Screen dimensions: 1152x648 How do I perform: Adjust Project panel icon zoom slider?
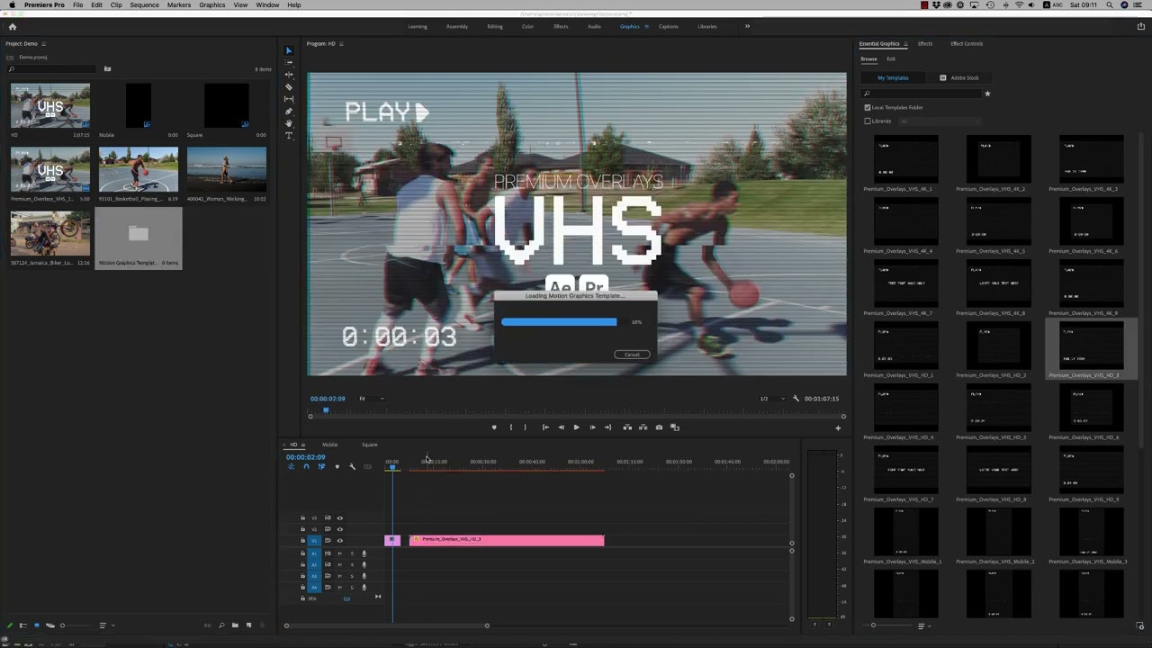point(62,625)
